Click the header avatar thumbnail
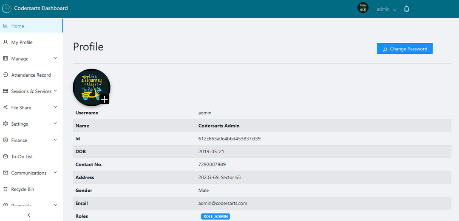 tap(363, 8)
